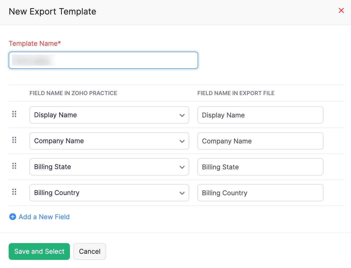Click the drag handle beside Billing Country row

(14, 192)
